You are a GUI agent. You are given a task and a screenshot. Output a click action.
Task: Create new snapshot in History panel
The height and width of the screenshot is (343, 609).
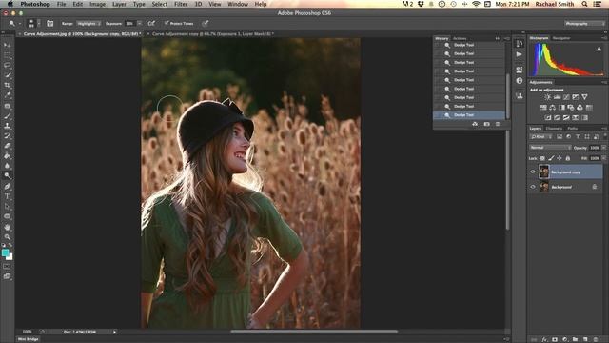pyautogui.click(x=486, y=124)
